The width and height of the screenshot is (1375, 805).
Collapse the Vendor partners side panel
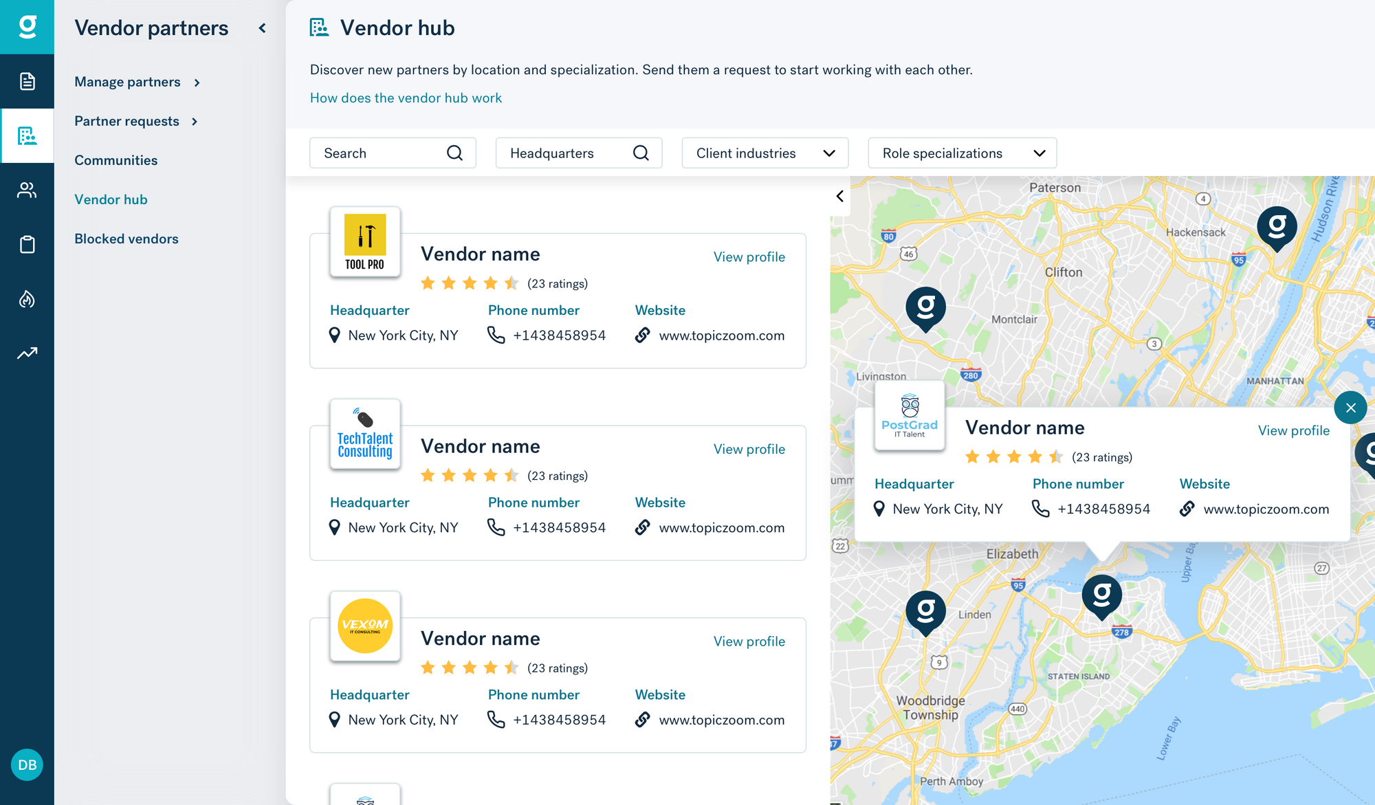pyautogui.click(x=262, y=28)
